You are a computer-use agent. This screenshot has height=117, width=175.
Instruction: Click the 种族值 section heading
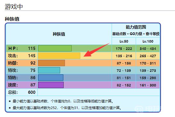pyautogui.click(x=12, y=19)
